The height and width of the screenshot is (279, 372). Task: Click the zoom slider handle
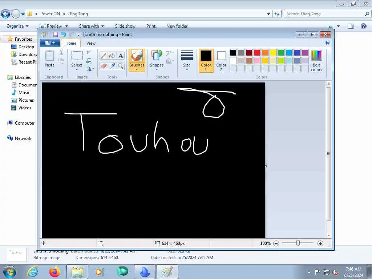pyautogui.click(x=298, y=243)
